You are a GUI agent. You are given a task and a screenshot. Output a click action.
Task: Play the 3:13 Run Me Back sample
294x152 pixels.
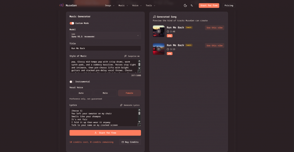tap(158, 49)
